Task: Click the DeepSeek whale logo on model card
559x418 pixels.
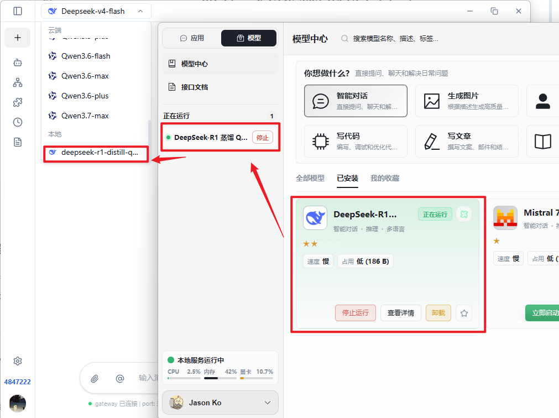Action: (x=315, y=218)
